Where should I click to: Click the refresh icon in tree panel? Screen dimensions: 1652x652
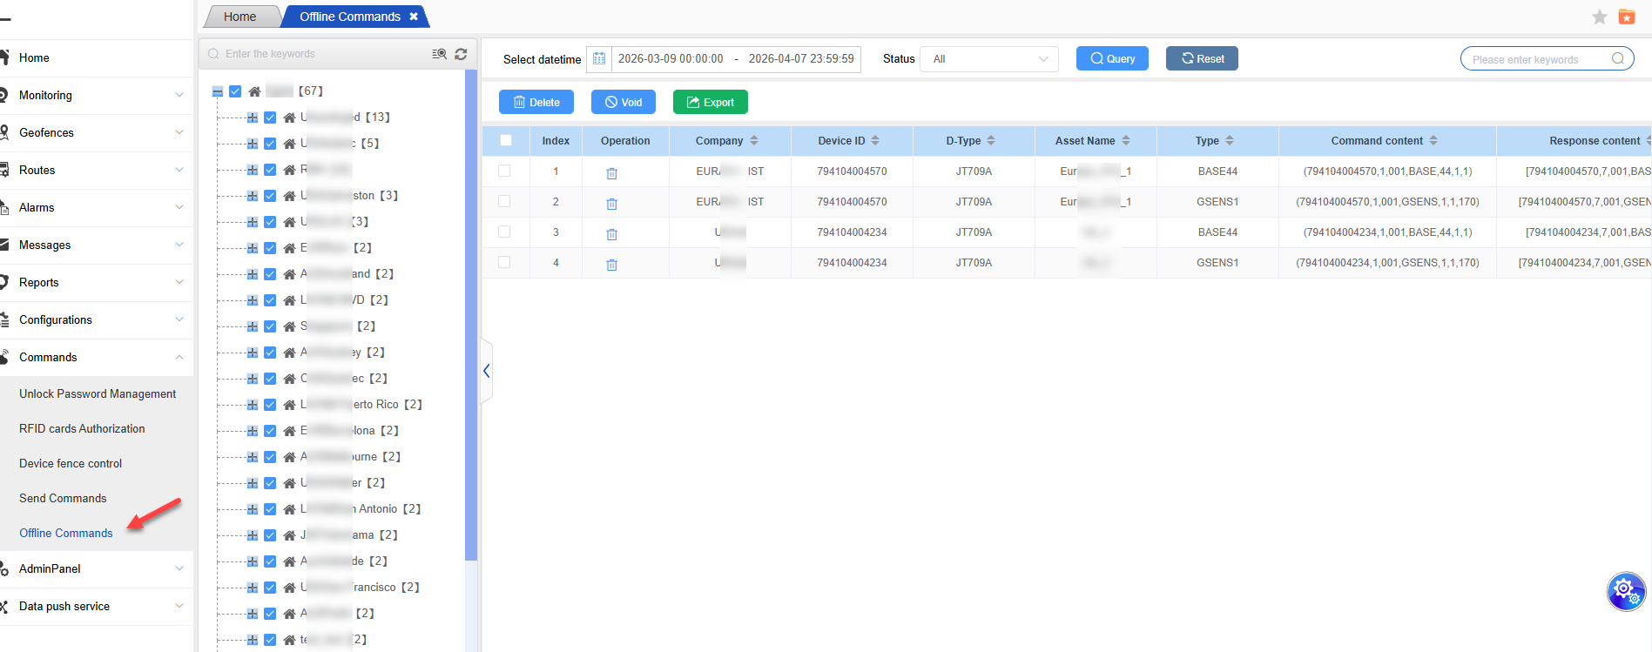[461, 54]
